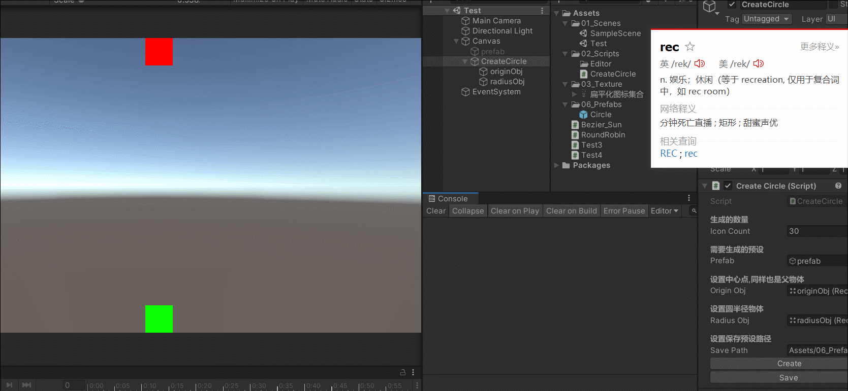Viewport: 848px width, 391px height.
Task: Click the Bezier_Sun script icon
Action: [575, 125]
